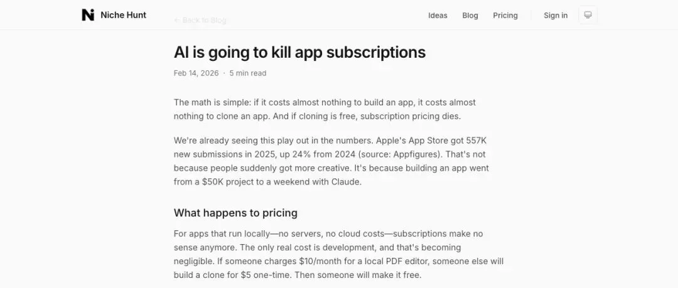The height and width of the screenshot is (288, 678).
Task: Click the "What happens to pricing" heading
Action: [x=235, y=213]
